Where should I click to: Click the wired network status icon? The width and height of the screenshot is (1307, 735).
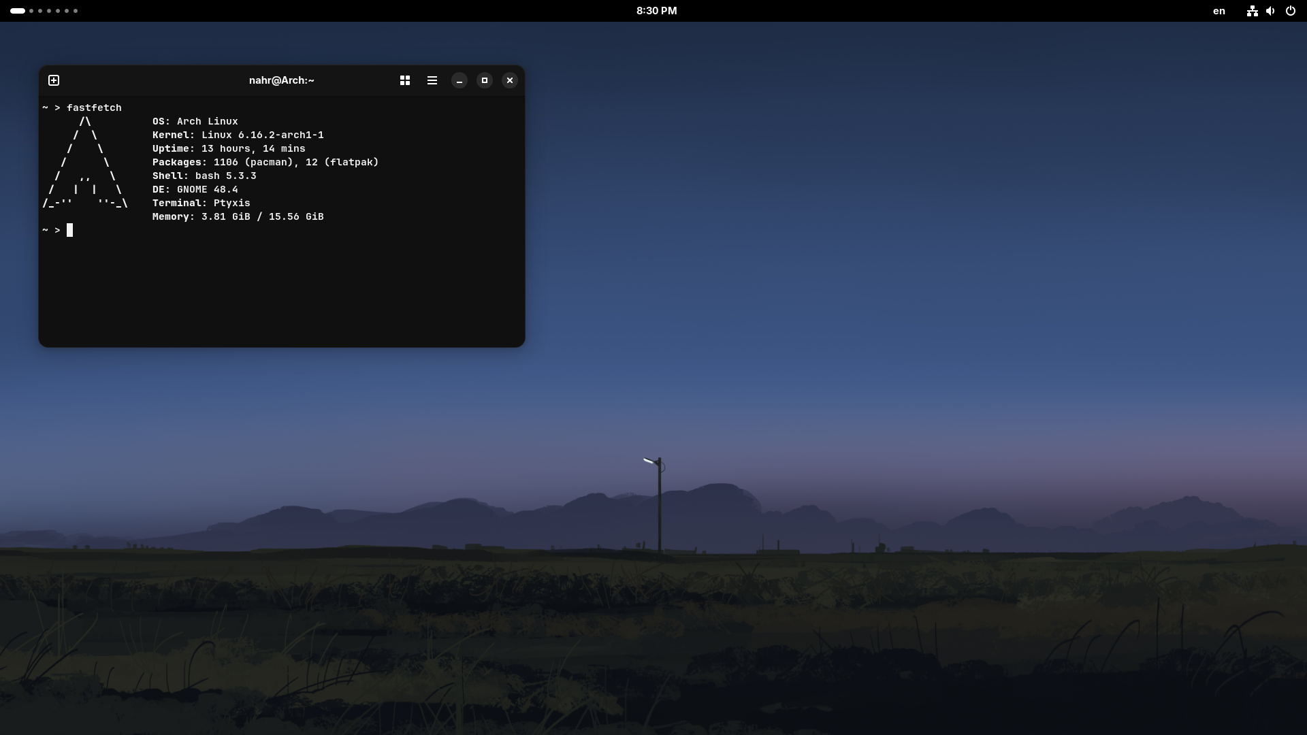coord(1252,11)
